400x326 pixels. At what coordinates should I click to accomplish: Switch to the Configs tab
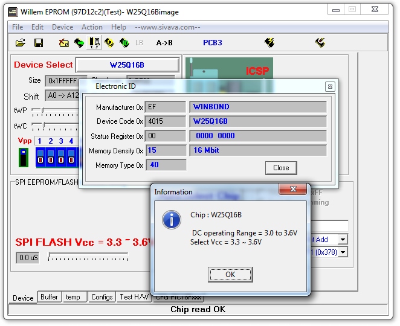[x=102, y=297]
